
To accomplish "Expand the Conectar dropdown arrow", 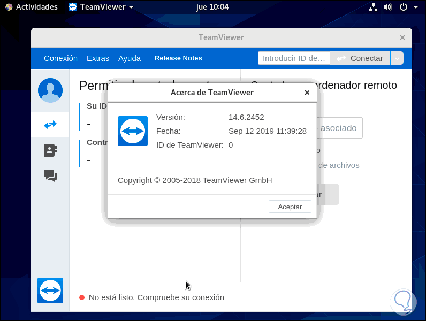I will pos(397,58).
